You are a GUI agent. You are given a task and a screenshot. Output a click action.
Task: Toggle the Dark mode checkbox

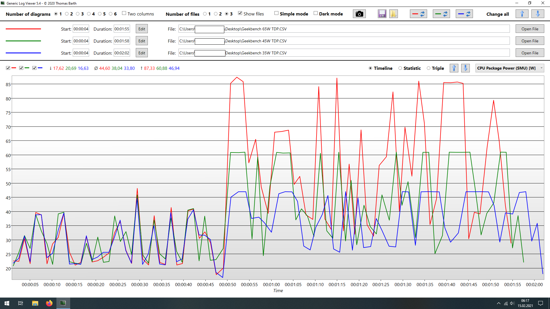click(x=316, y=13)
